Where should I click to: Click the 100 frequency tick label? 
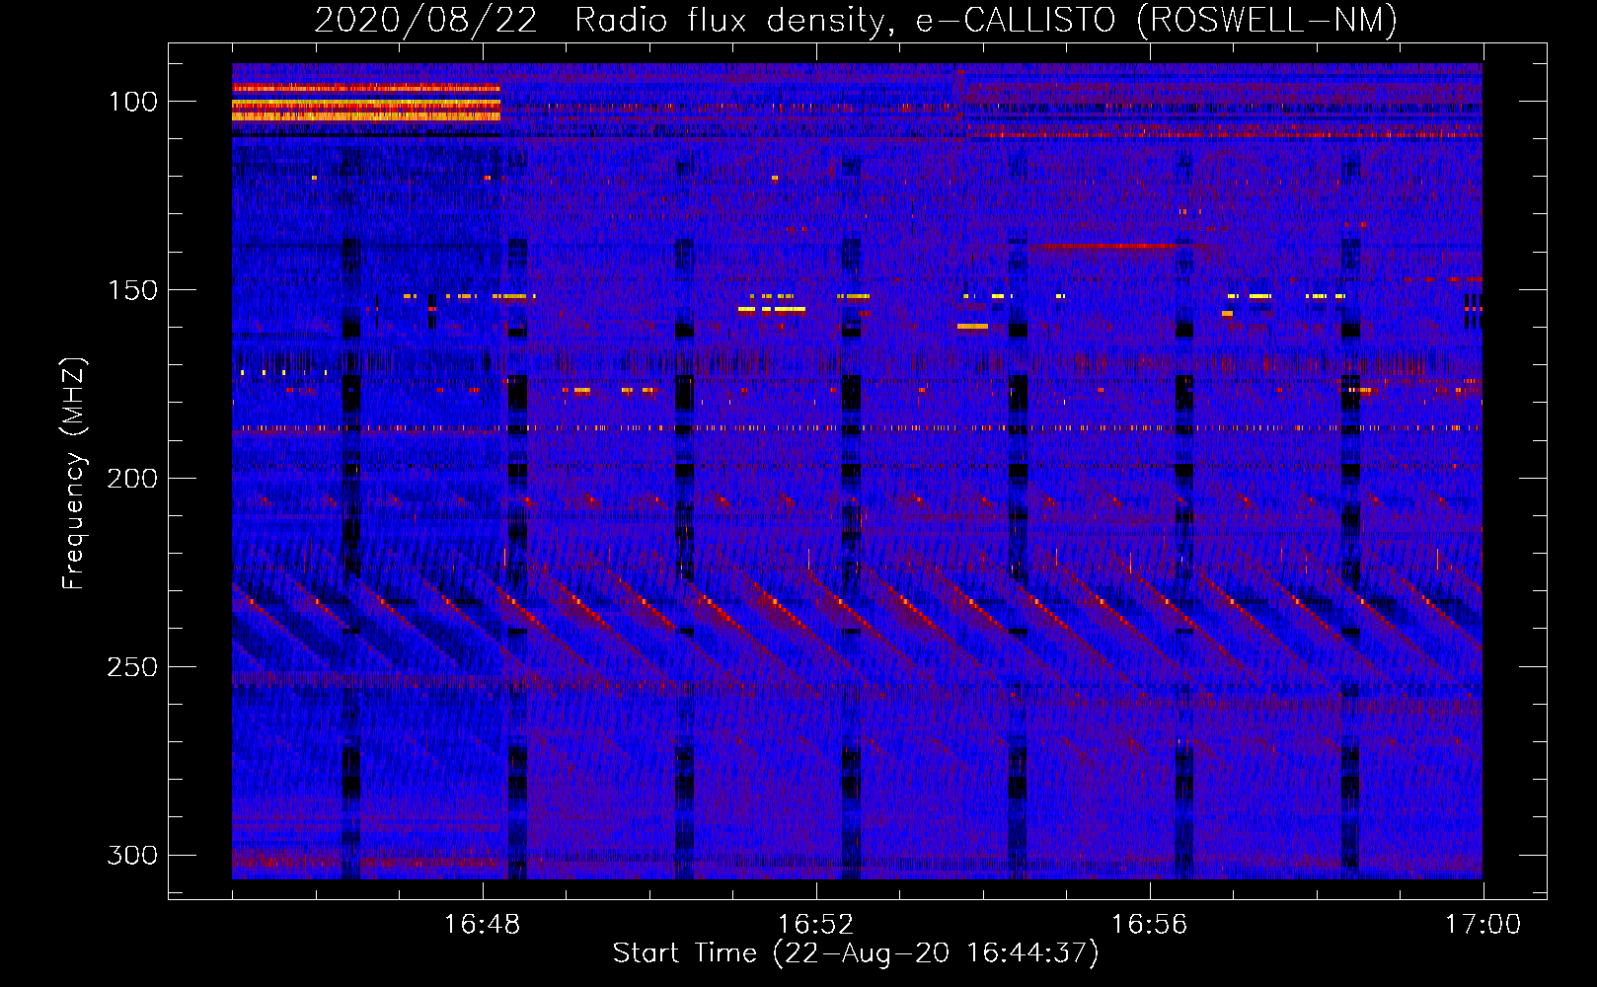[x=132, y=102]
